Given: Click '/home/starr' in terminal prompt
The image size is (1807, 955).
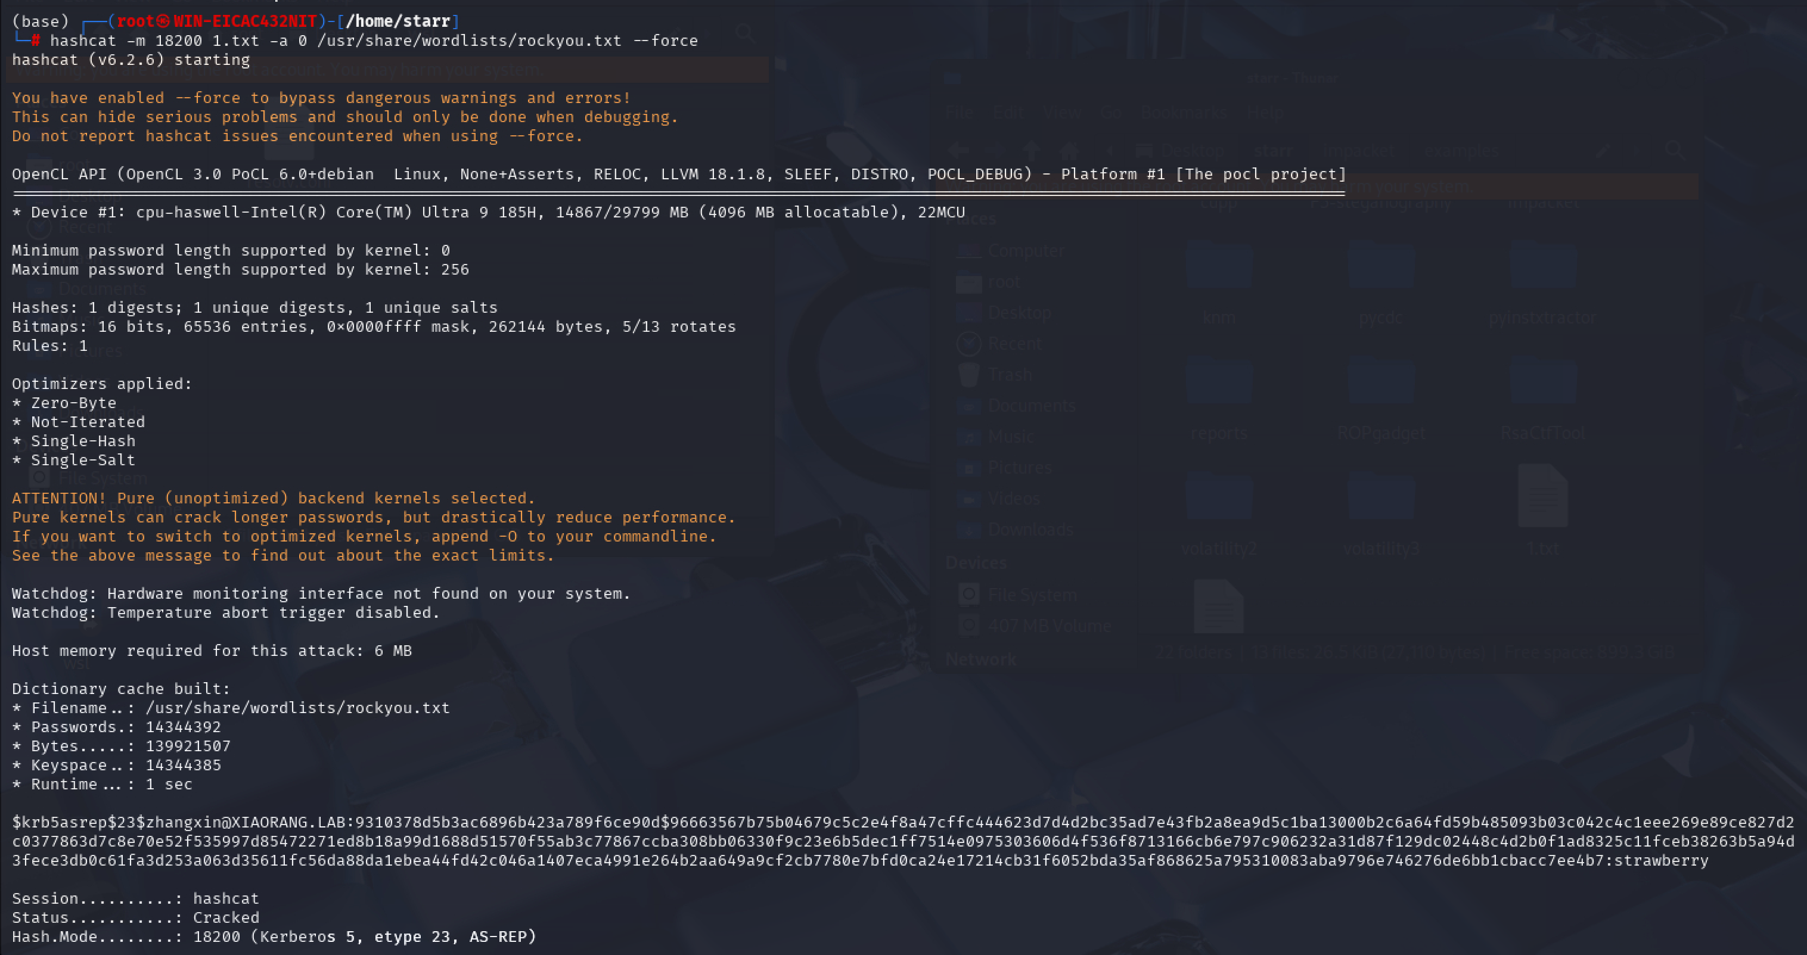Looking at the screenshot, I should (399, 21).
